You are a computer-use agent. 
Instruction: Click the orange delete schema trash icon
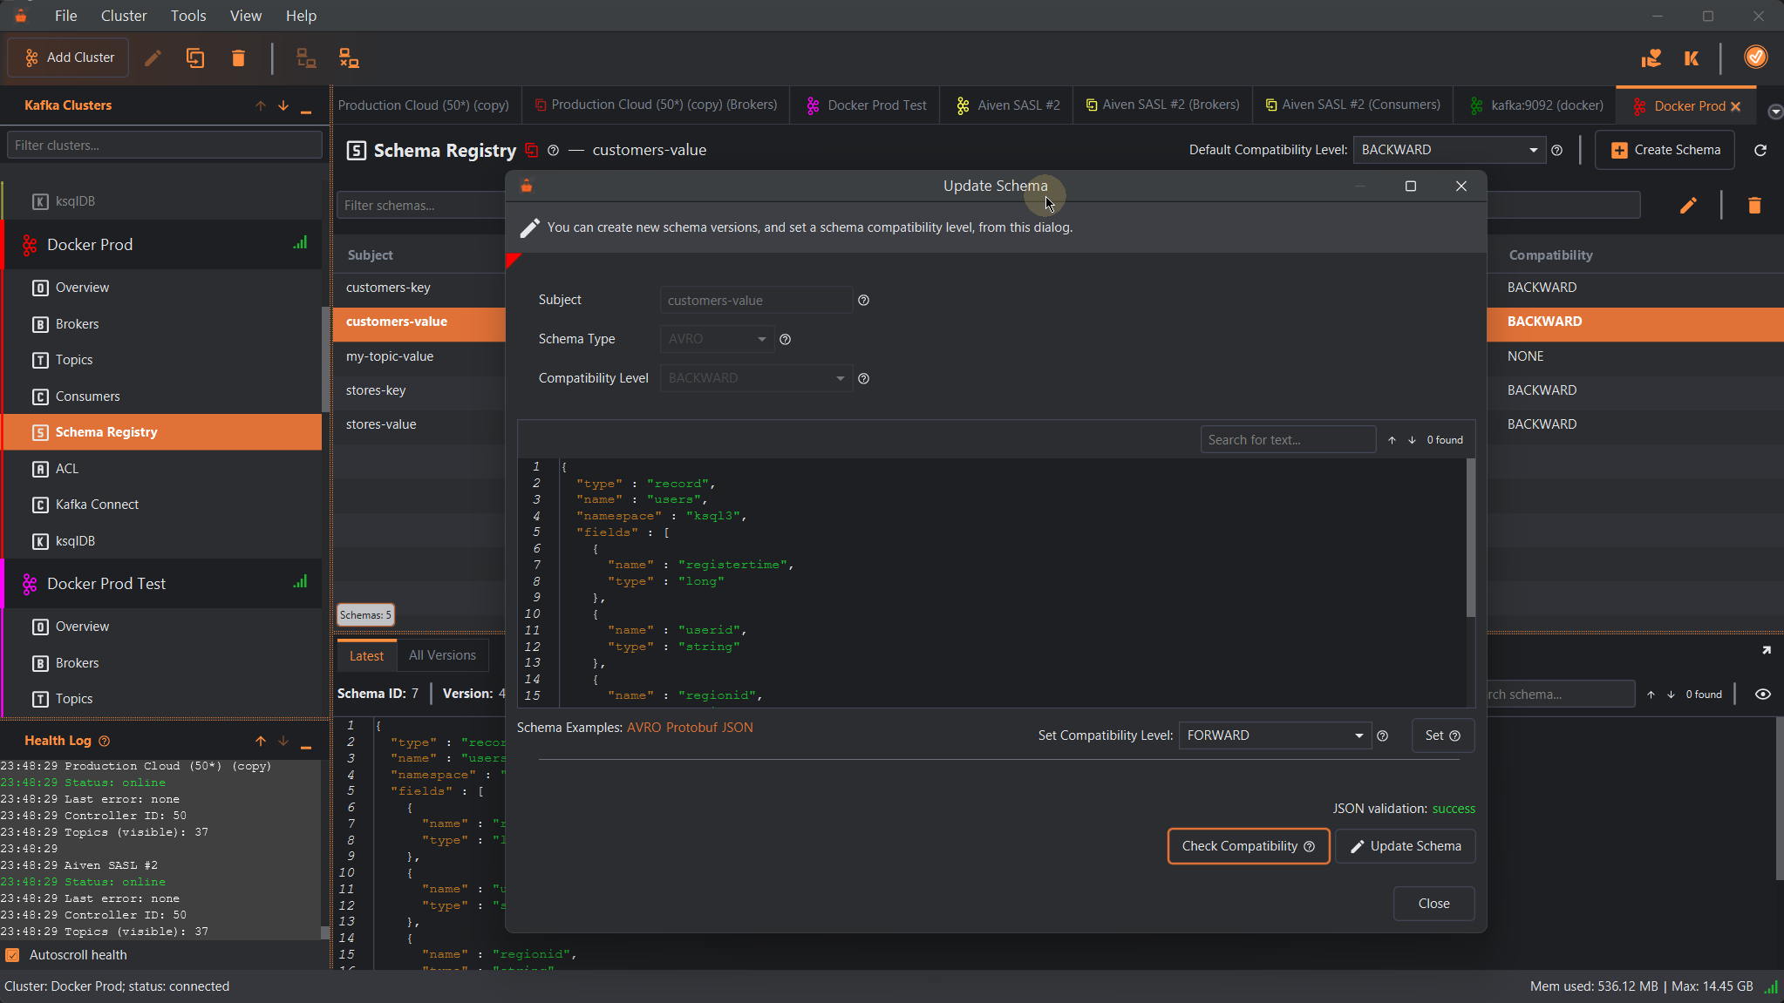pos(1754,206)
